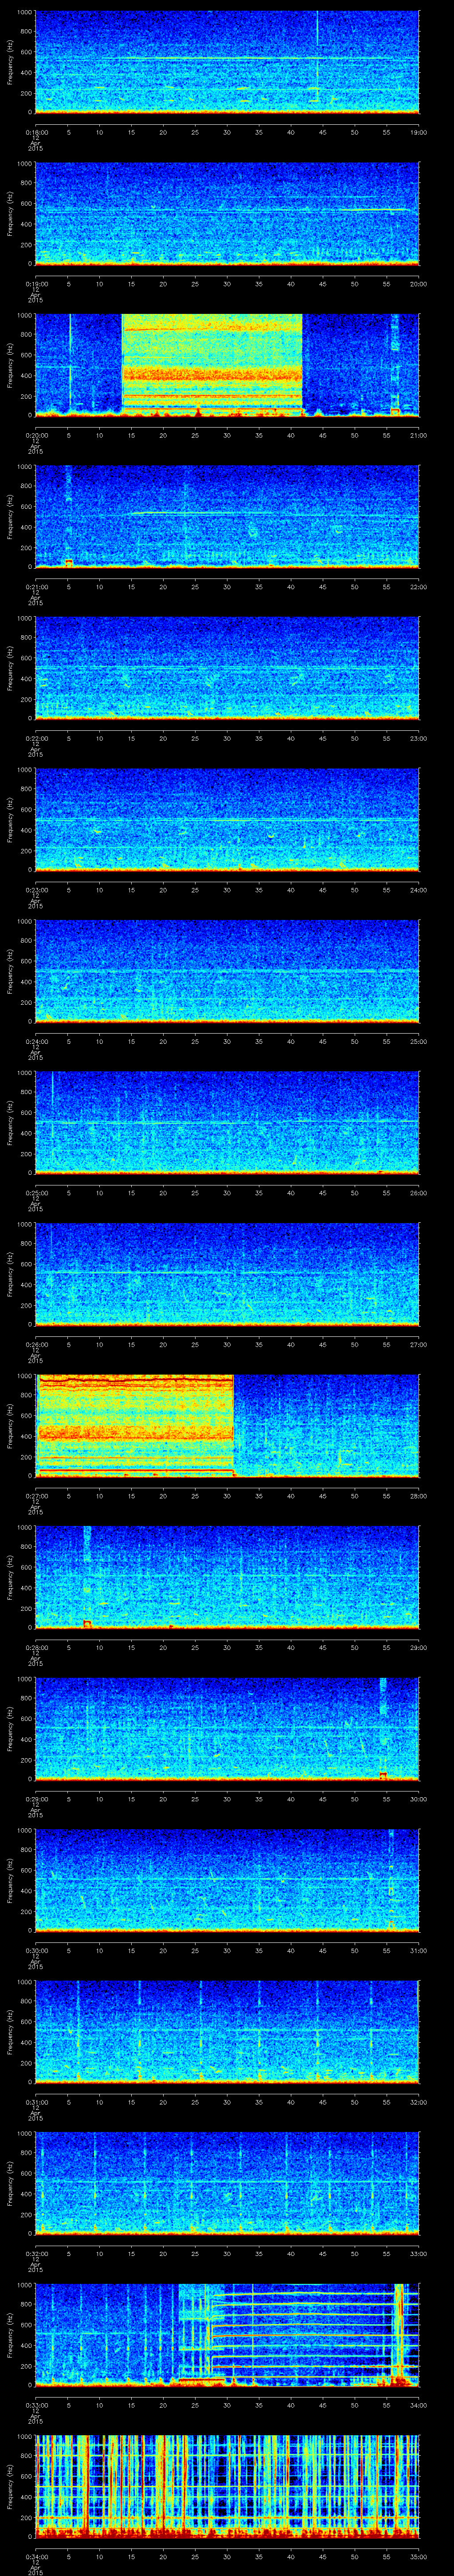This screenshot has height=2576, width=454.
Task: Click the spectrogram beginning at 0:29:00
Action: click(x=227, y=1729)
